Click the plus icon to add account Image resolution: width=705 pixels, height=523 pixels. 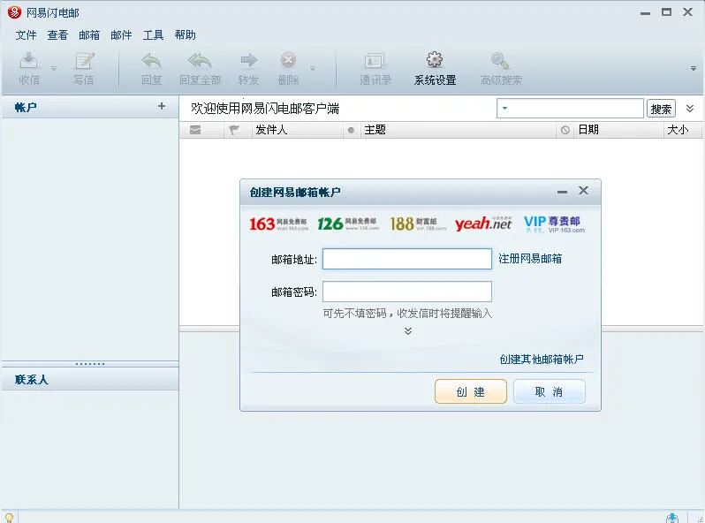162,107
